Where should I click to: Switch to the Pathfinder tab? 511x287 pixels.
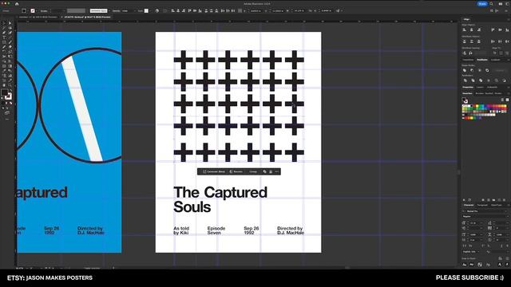482,60
